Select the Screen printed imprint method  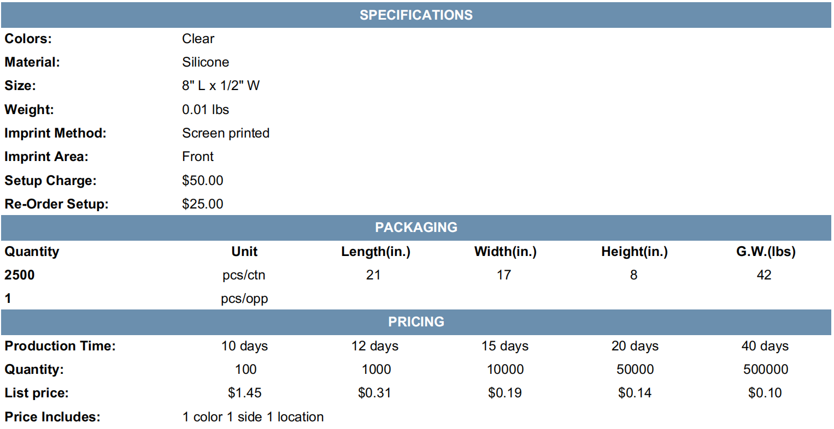point(226,133)
